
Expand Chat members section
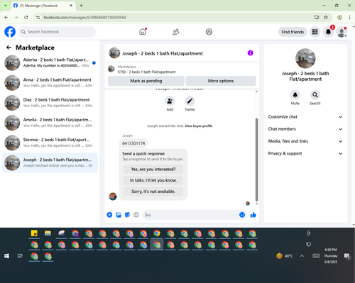point(305,129)
